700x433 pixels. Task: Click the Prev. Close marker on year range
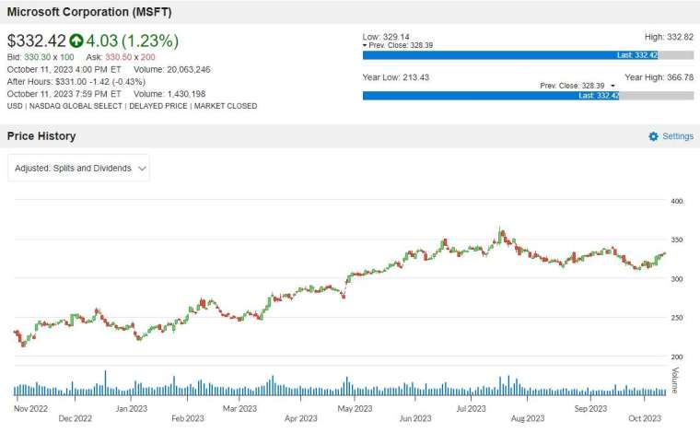612,86
